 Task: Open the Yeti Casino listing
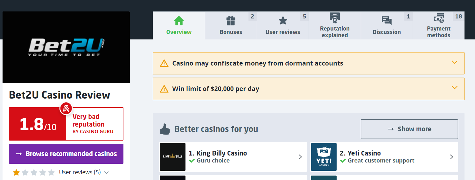coord(384,157)
